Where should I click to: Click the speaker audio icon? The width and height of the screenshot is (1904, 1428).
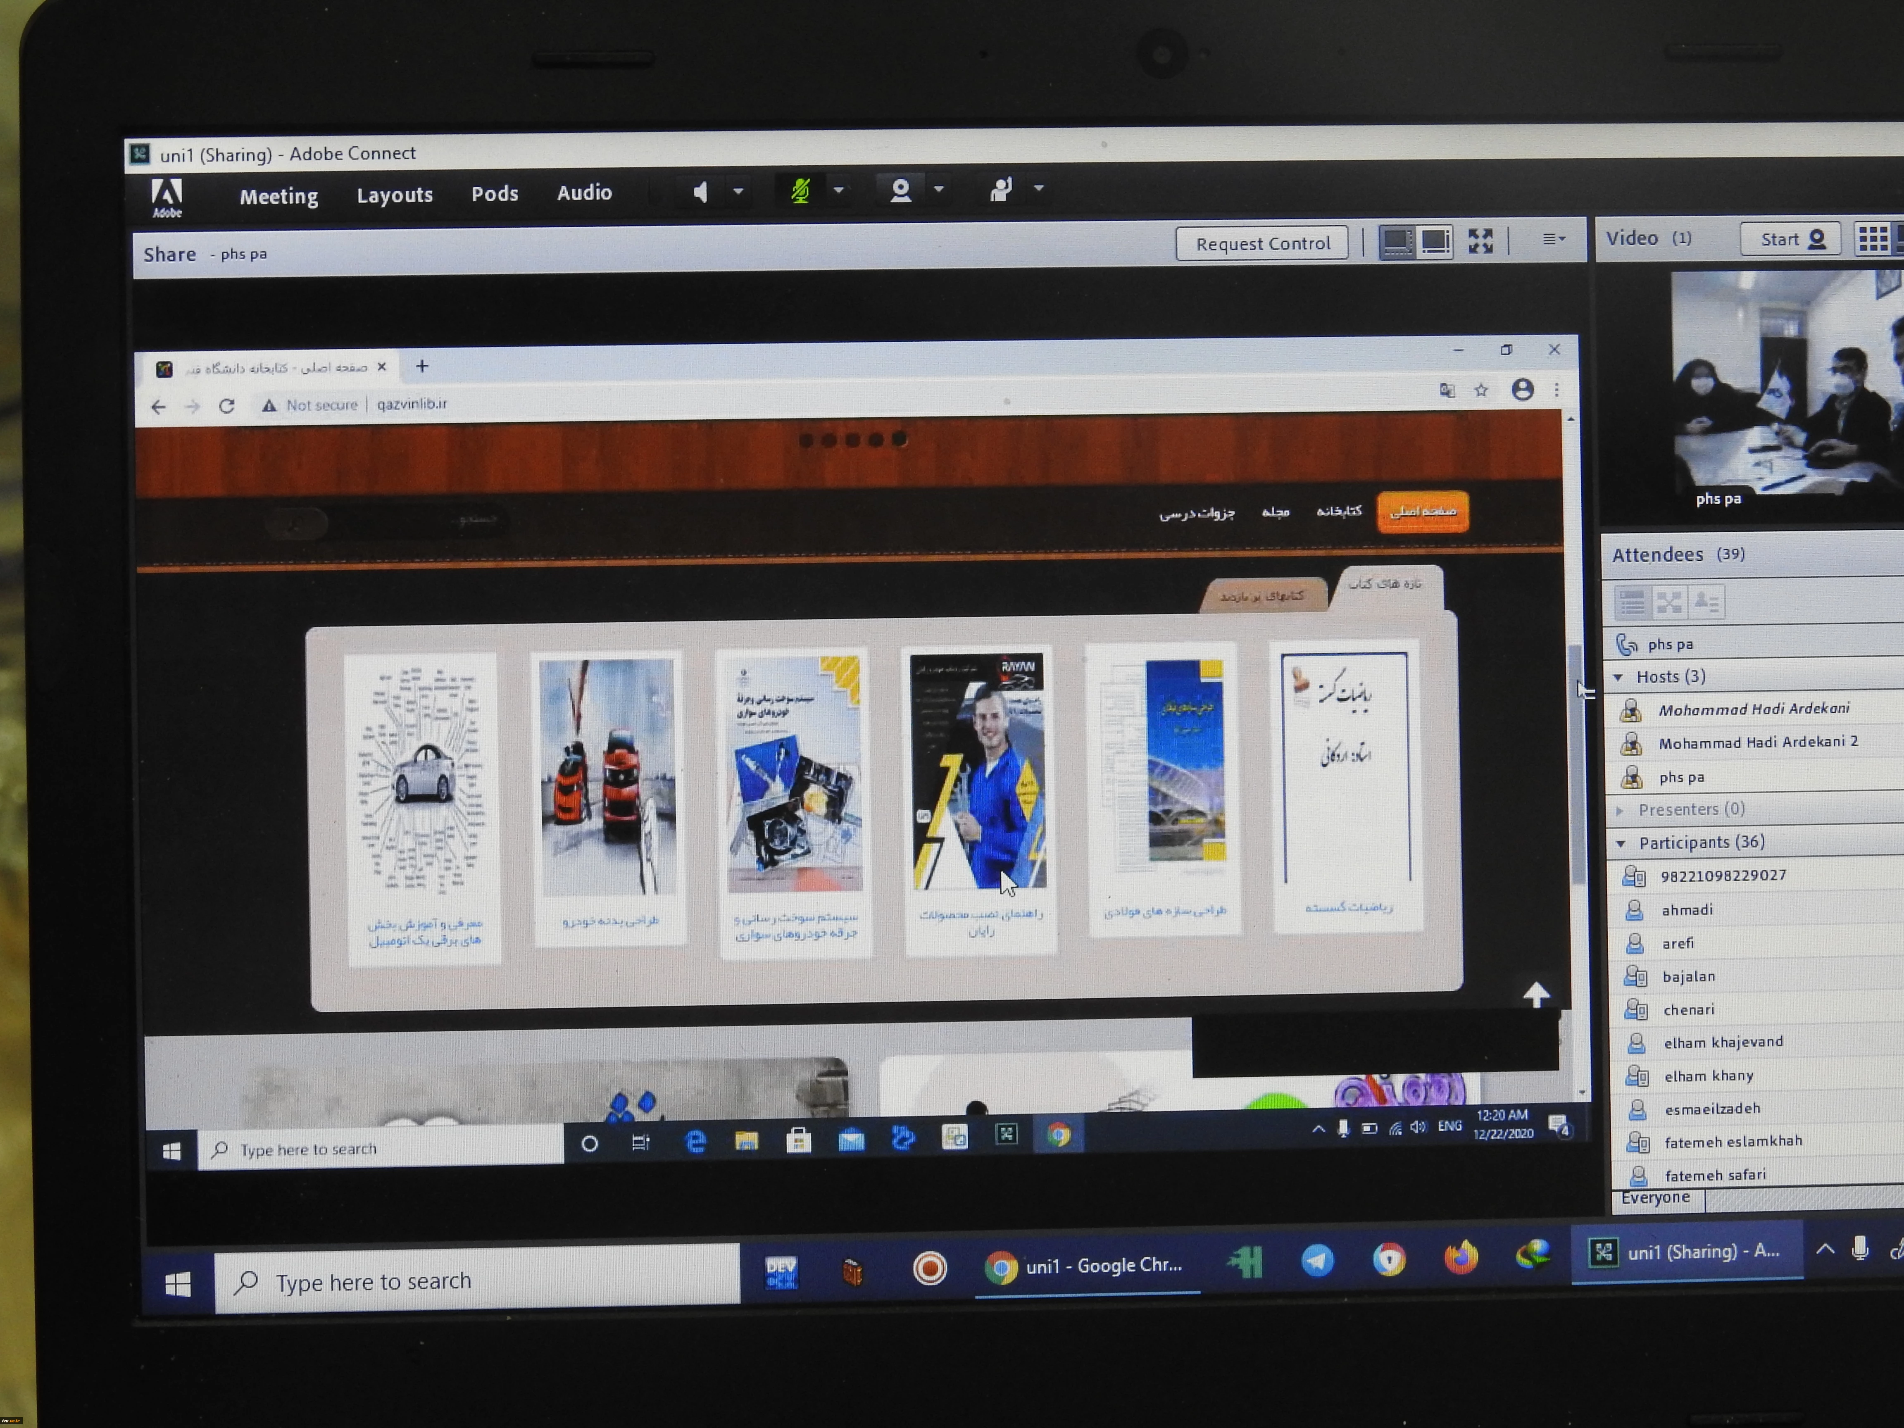coord(701,192)
